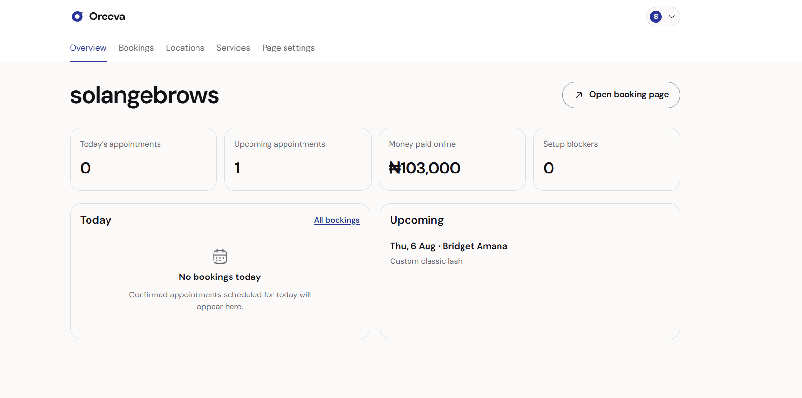
Task: Click the ₦103,000 amount value
Action: click(425, 168)
